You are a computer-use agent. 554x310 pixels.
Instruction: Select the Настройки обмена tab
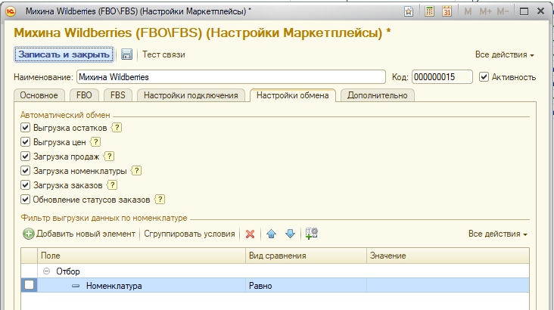[293, 95]
